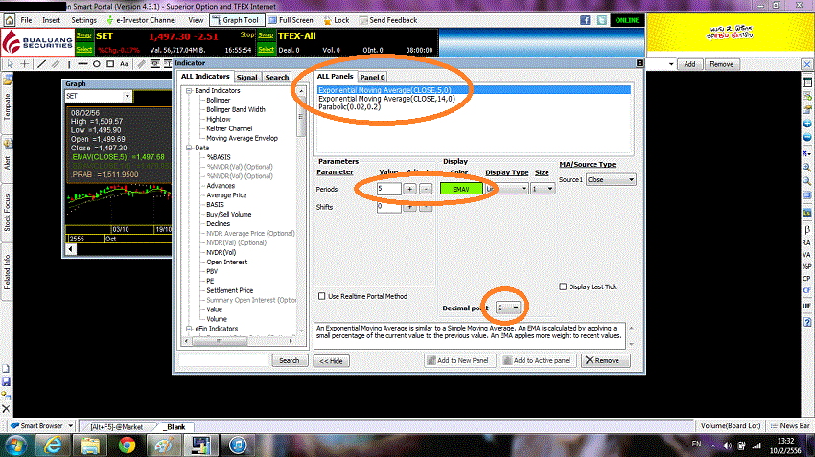Image resolution: width=815 pixels, height=457 pixels.
Task: Open the Decimal point dropdown
Action: (508, 308)
